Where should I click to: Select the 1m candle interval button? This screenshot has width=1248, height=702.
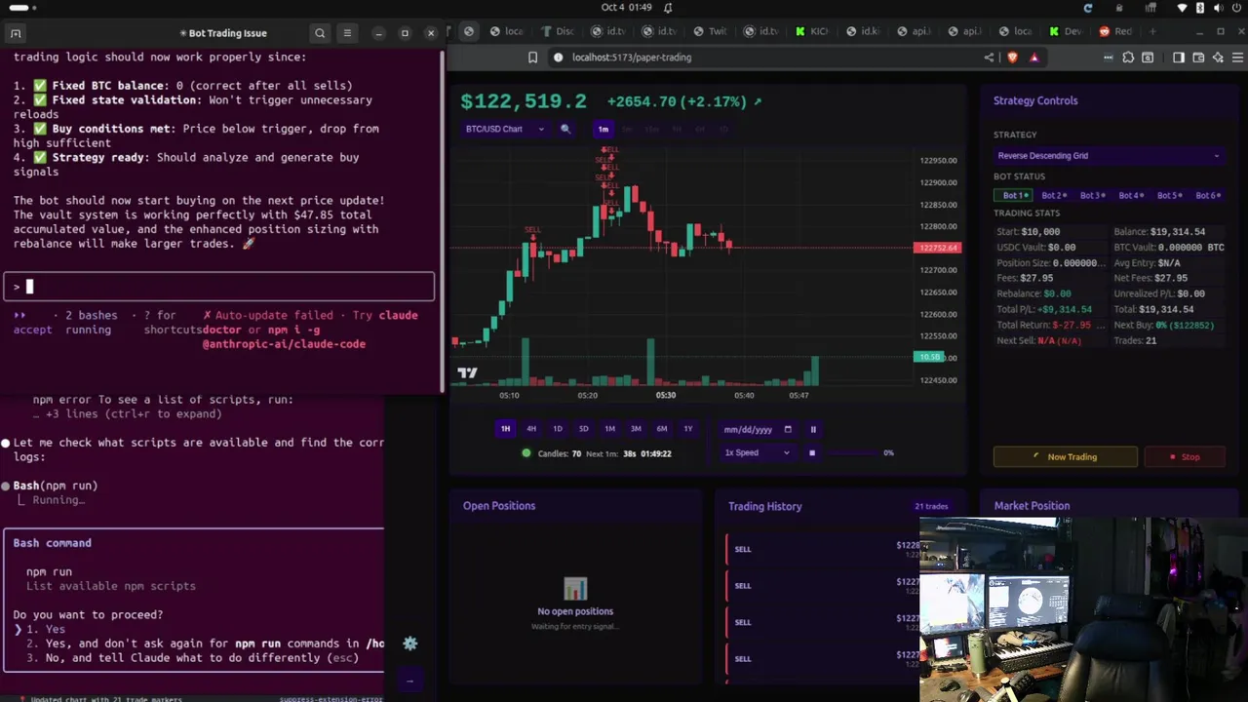tap(604, 129)
